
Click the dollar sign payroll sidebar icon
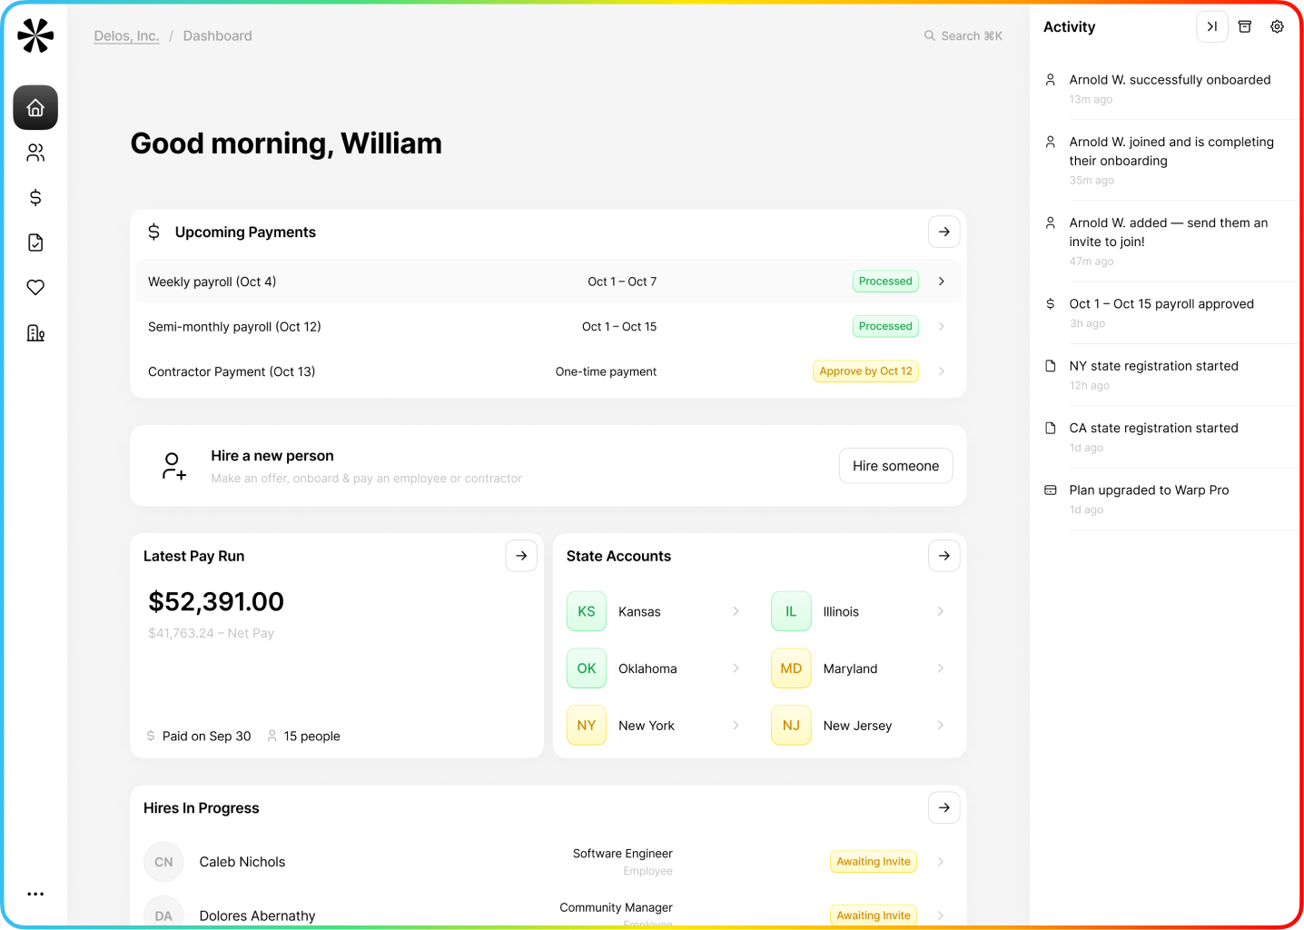(x=35, y=198)
